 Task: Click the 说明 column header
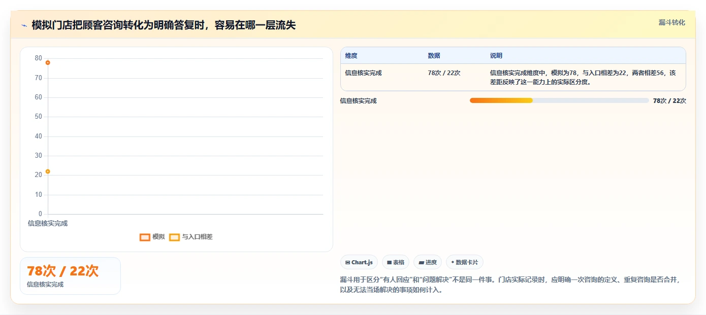496,56
